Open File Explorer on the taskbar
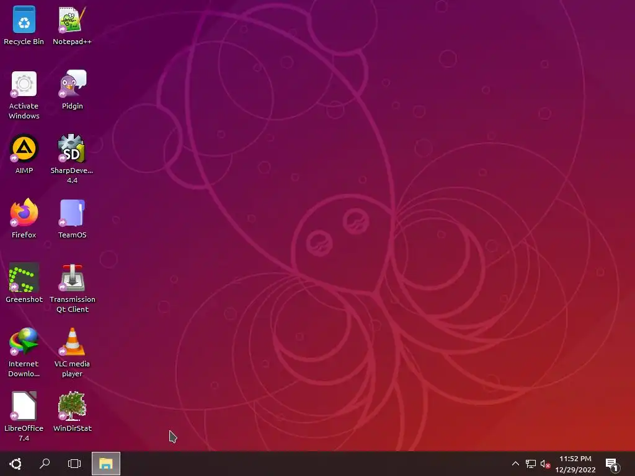 point(105,464)
